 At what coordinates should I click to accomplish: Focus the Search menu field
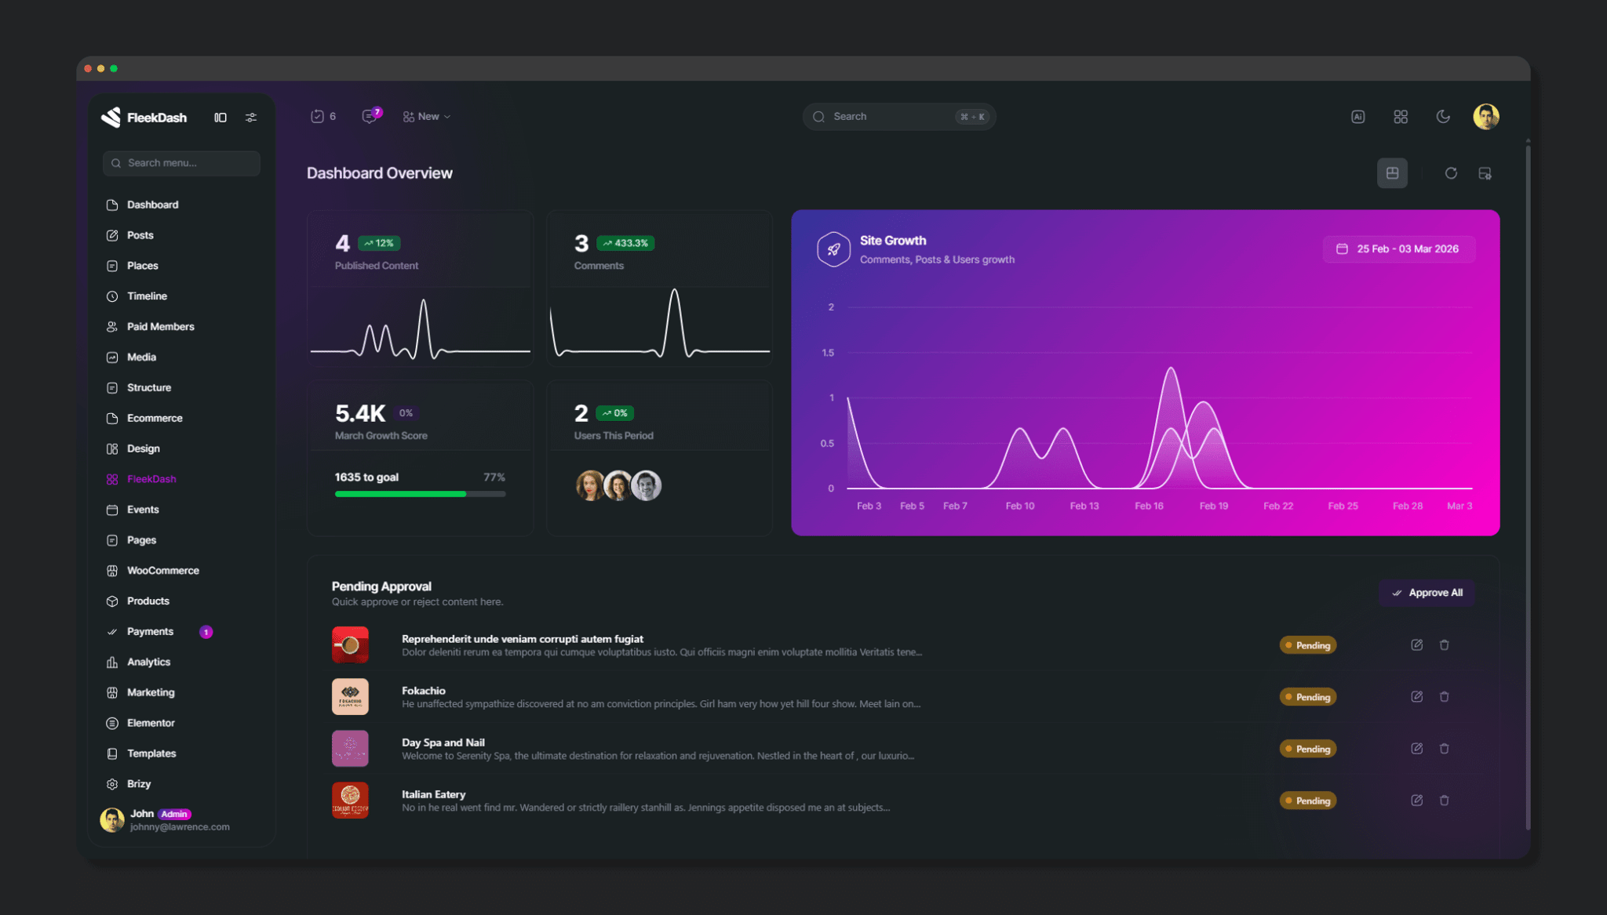(x=181, y=163)
